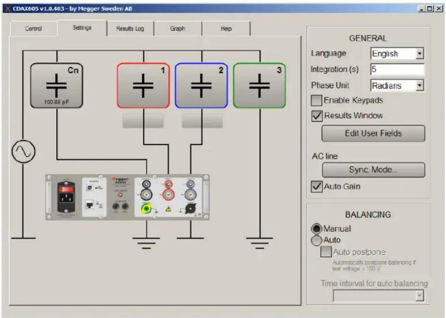Select the blue capacitor channel 2

201,85
